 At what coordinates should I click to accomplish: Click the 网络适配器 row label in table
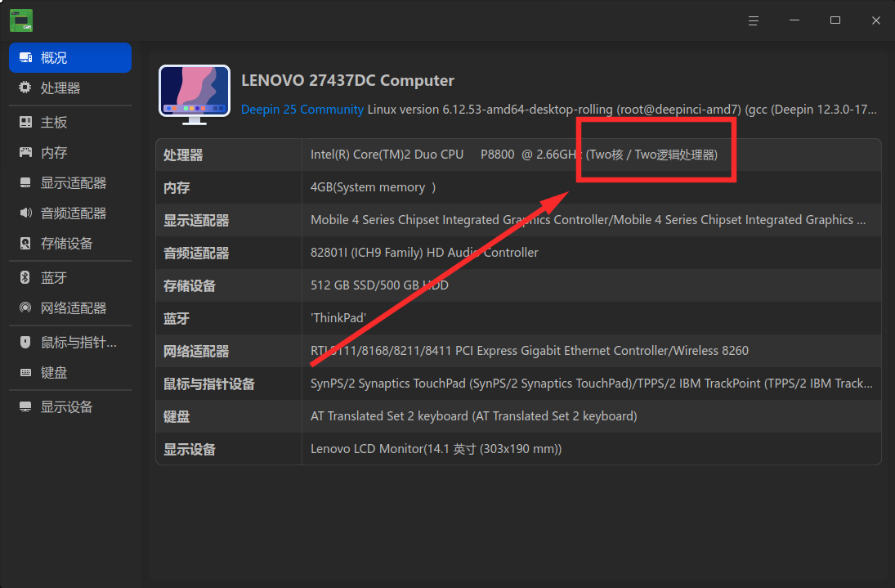tap(196, 352)
